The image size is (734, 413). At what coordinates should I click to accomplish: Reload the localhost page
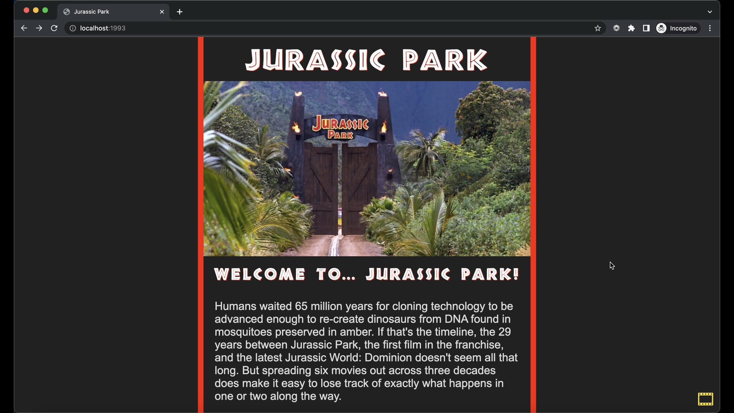tap(54, 28)
